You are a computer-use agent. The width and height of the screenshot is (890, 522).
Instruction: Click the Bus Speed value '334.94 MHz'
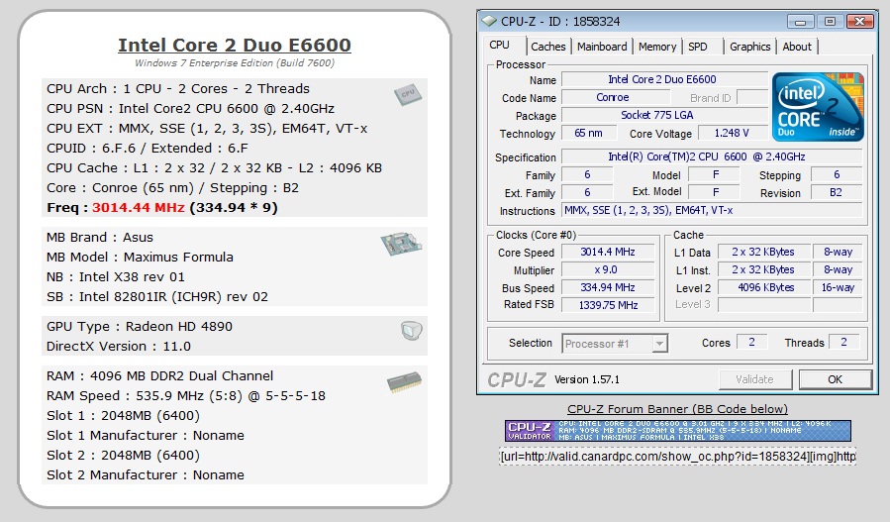click(607, 287)
